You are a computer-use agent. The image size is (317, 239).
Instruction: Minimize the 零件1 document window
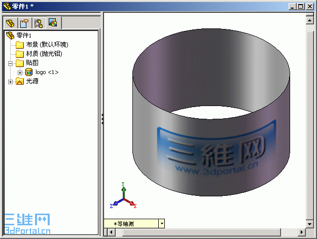[292, 7]
